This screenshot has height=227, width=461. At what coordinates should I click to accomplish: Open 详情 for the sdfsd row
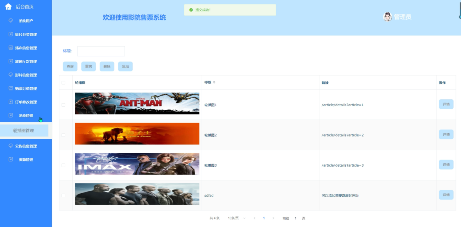point(446,195)
